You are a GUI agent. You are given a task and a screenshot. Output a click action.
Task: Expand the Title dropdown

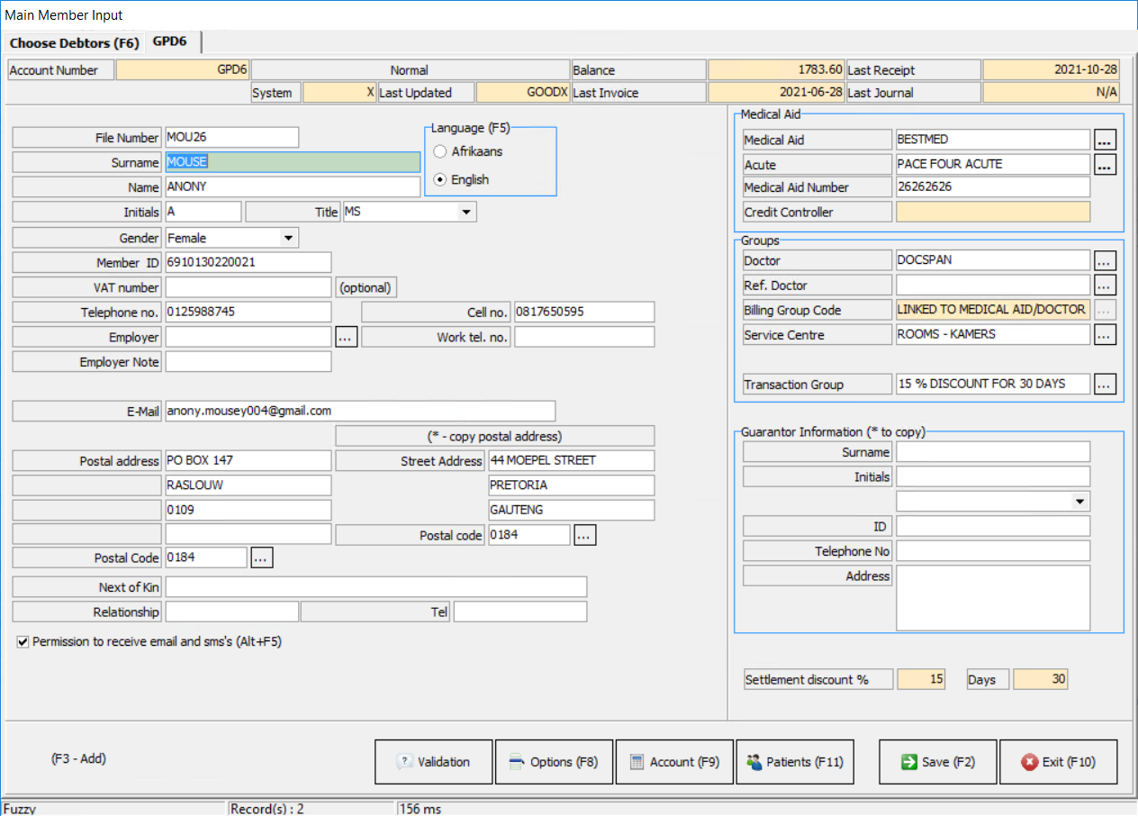click(465, 212)
